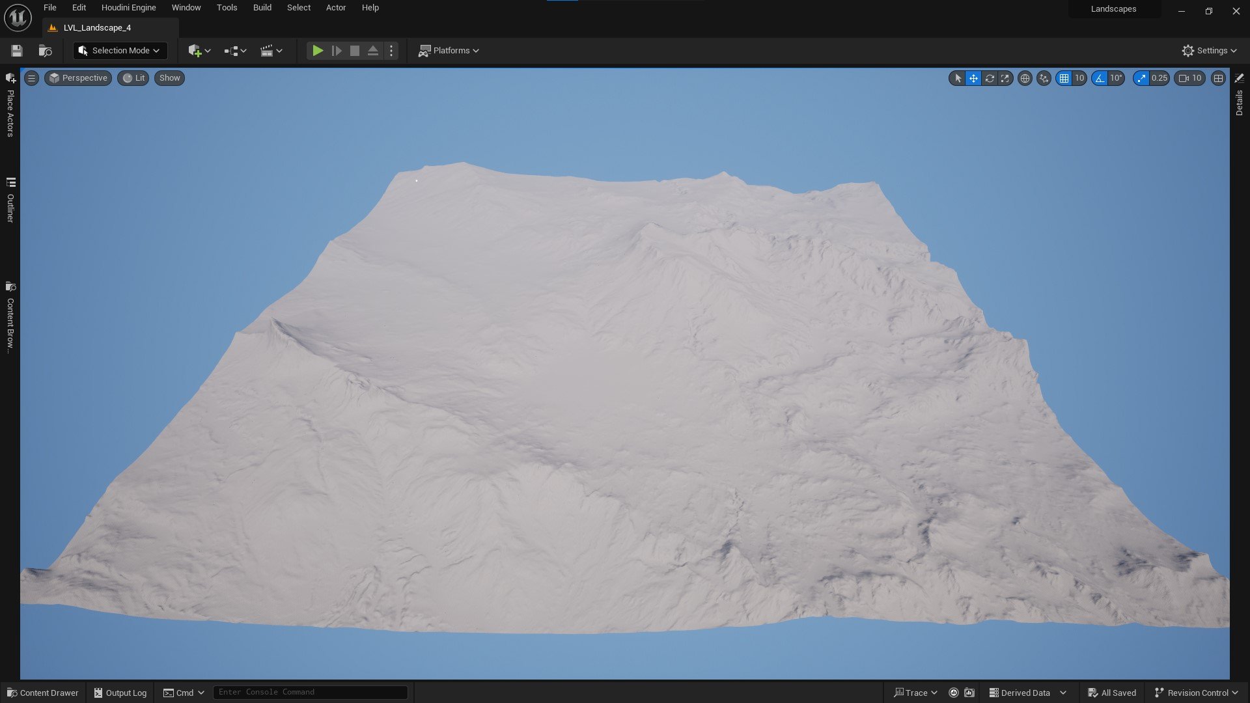Click the viewport layout maximize icon
This screenshot has height=703, width=1250.
tap(1218, 78)
